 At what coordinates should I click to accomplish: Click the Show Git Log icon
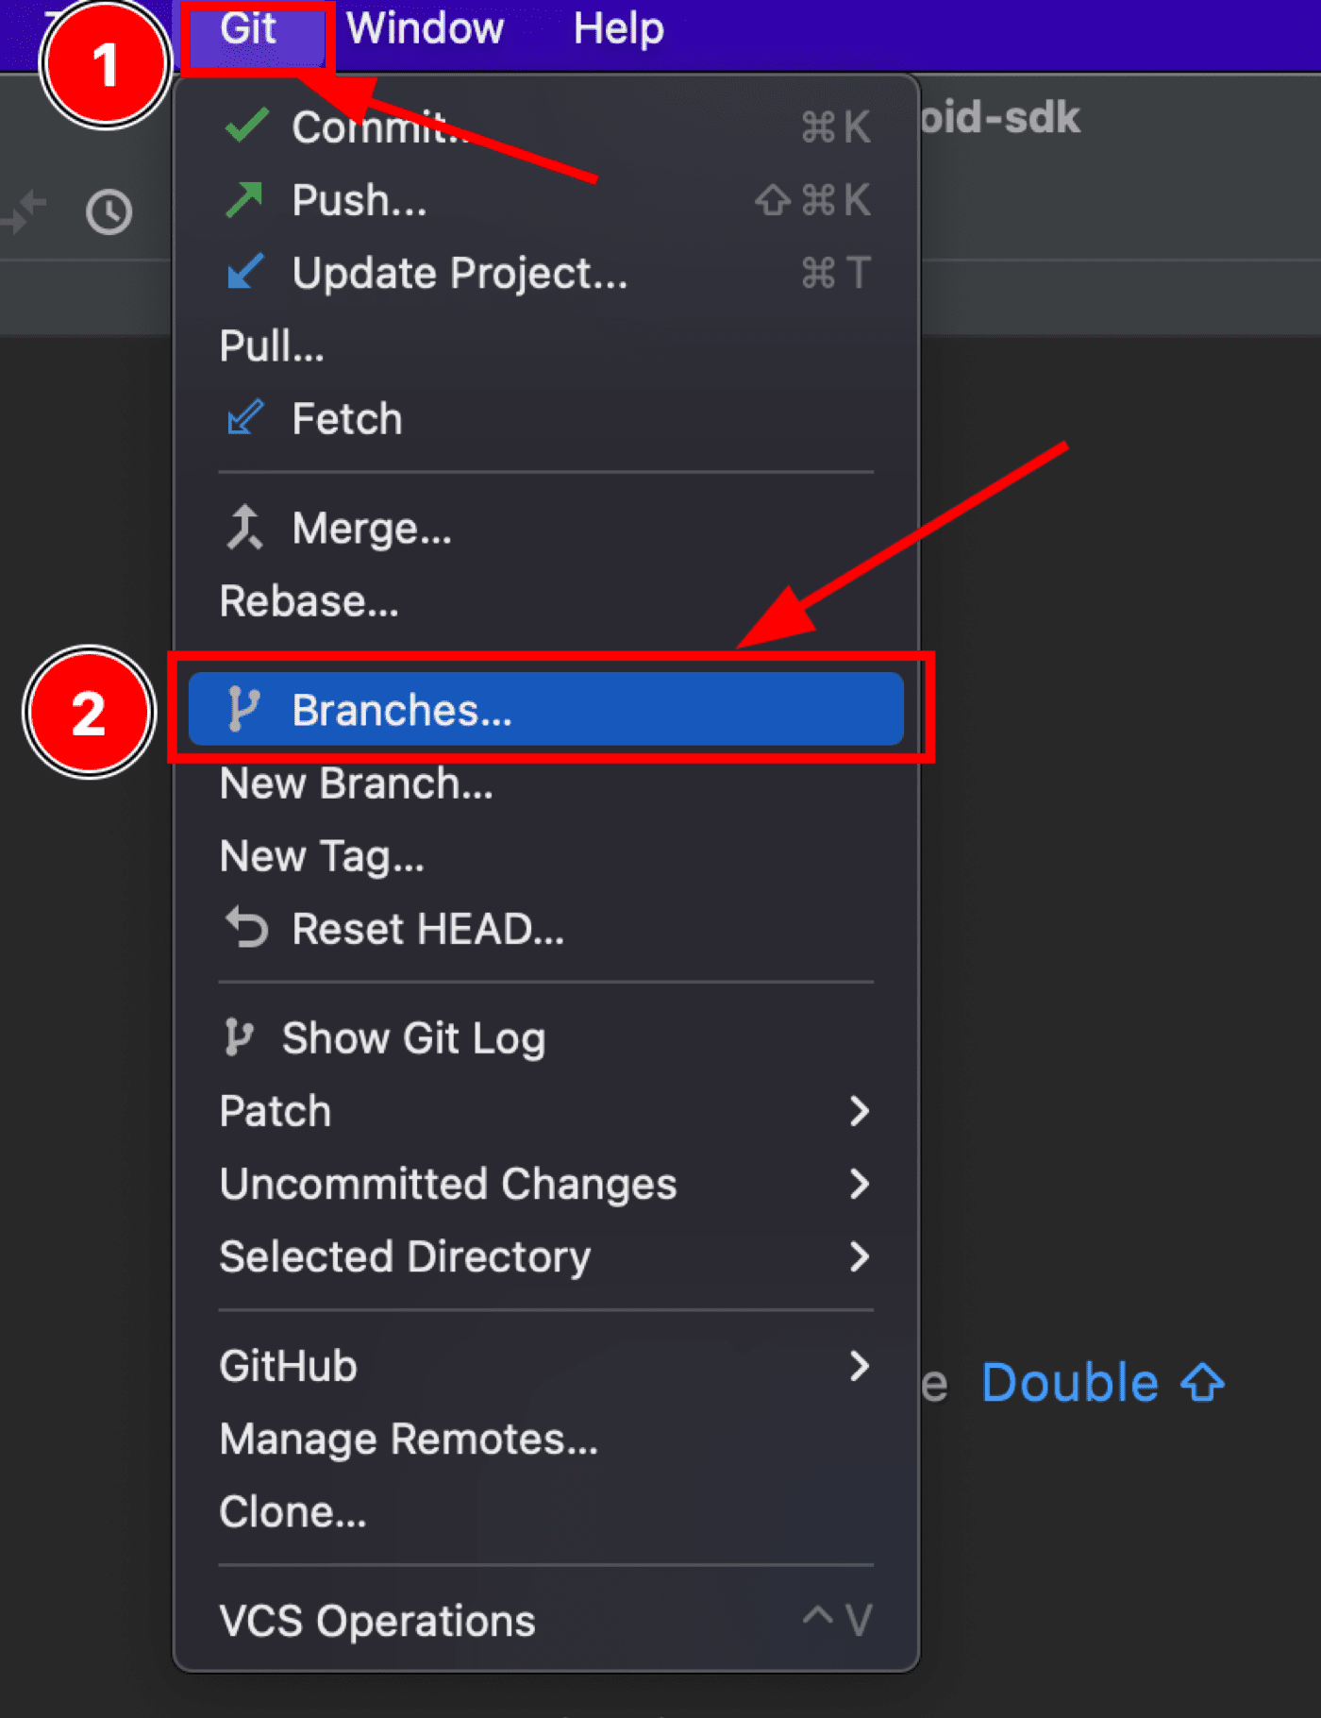pos(239,1037)
